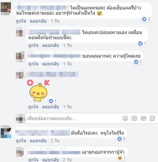Viewport: 158px width, 162px height.
Task: Reply to the OK sticker comment
Action: 51,107
